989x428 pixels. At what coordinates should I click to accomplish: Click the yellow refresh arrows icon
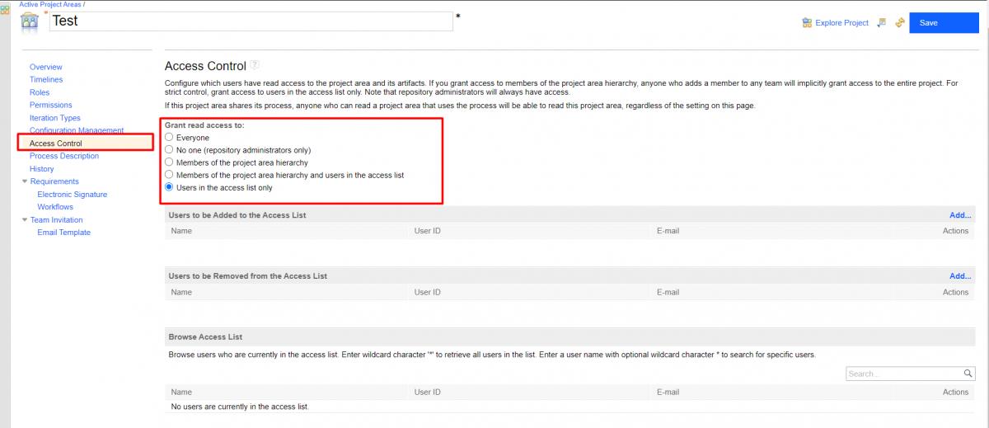[900, 23]
